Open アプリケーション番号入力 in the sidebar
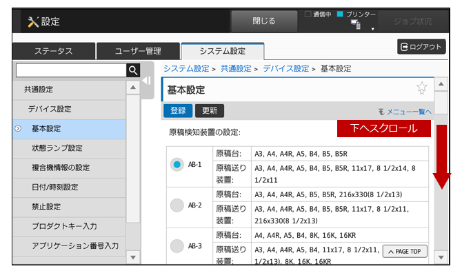Viewport: 462px width, 273px height. (x=70, y=246)
